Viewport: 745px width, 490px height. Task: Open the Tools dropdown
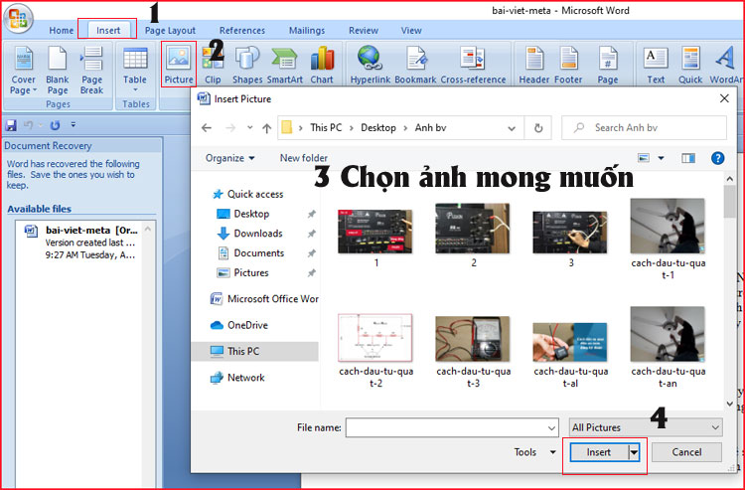tap(534, 452)
